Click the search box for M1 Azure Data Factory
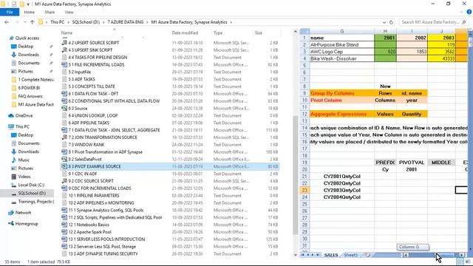Viewport: 473px width, 266px height. click(433, 22)
